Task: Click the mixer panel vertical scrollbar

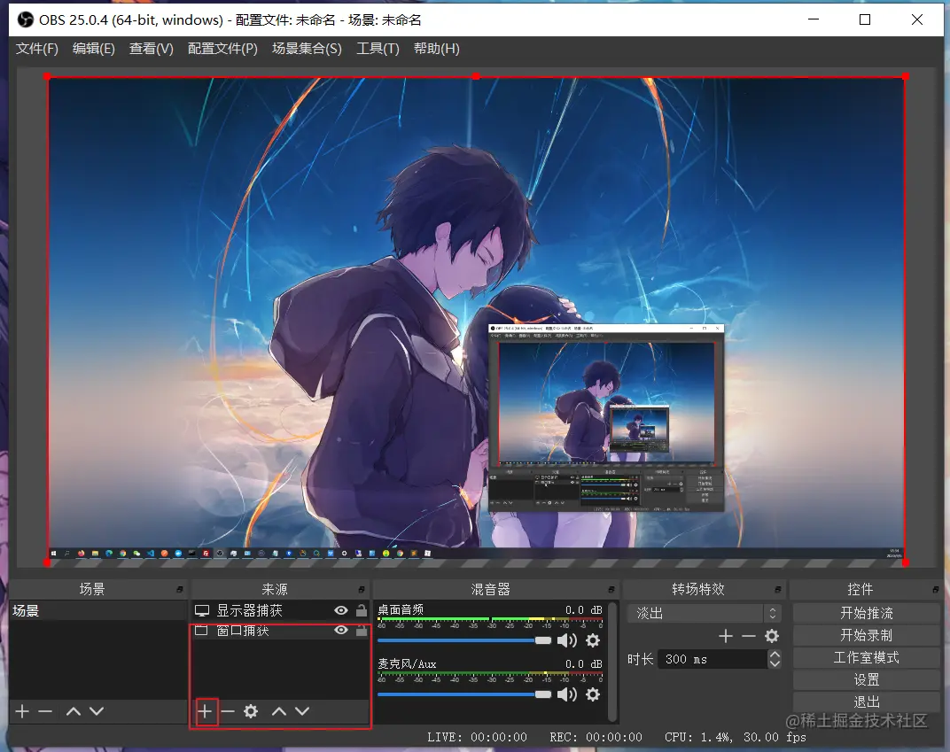Action: tap(613, 662)
